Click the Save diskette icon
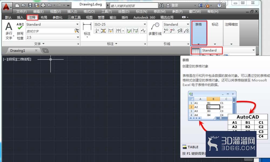 [30, 5]
